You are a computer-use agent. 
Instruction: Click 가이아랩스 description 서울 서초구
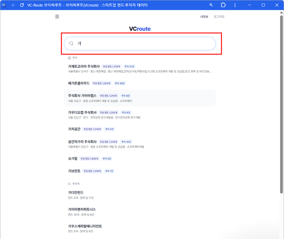click(100, 101)
